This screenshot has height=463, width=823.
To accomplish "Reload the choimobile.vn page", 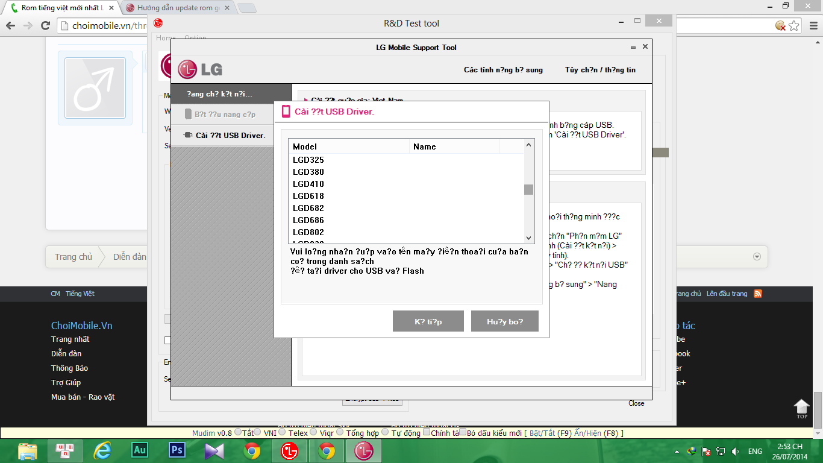I will [45, 25].
